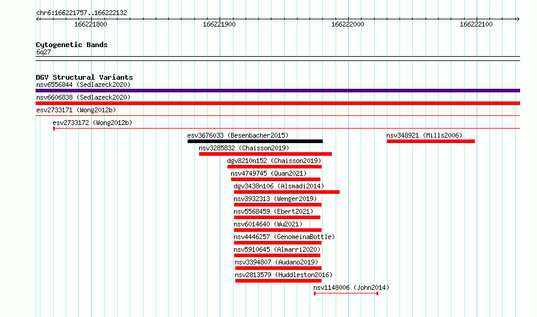
Task: Click nsv3932313 (Wenger2019) label
Action: click(275, 199)
